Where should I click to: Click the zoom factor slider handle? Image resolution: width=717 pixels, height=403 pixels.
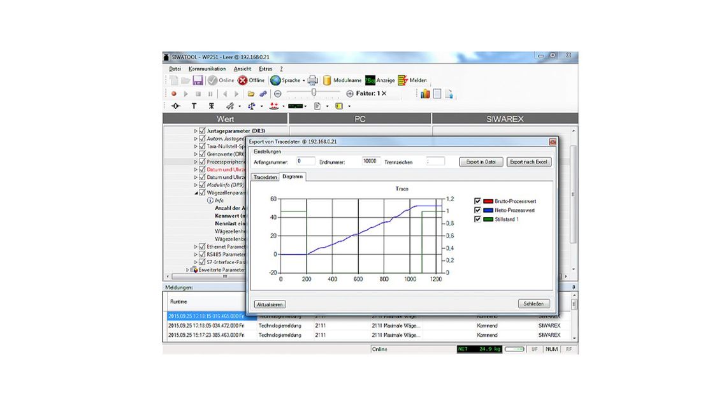pyautogui.click(x=314, y=93)
